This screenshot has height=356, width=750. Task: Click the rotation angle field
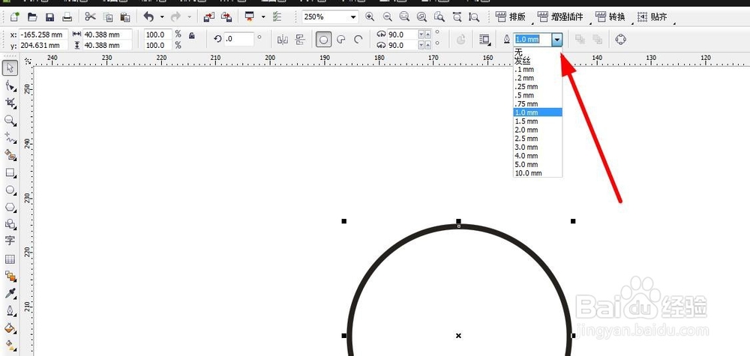[x=238, y=39]
